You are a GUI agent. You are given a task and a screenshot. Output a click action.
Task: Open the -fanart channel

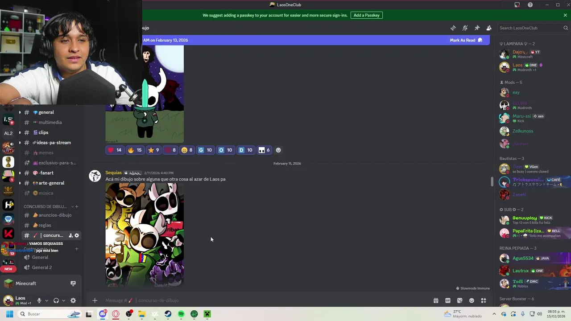click(x=46, y=173)
